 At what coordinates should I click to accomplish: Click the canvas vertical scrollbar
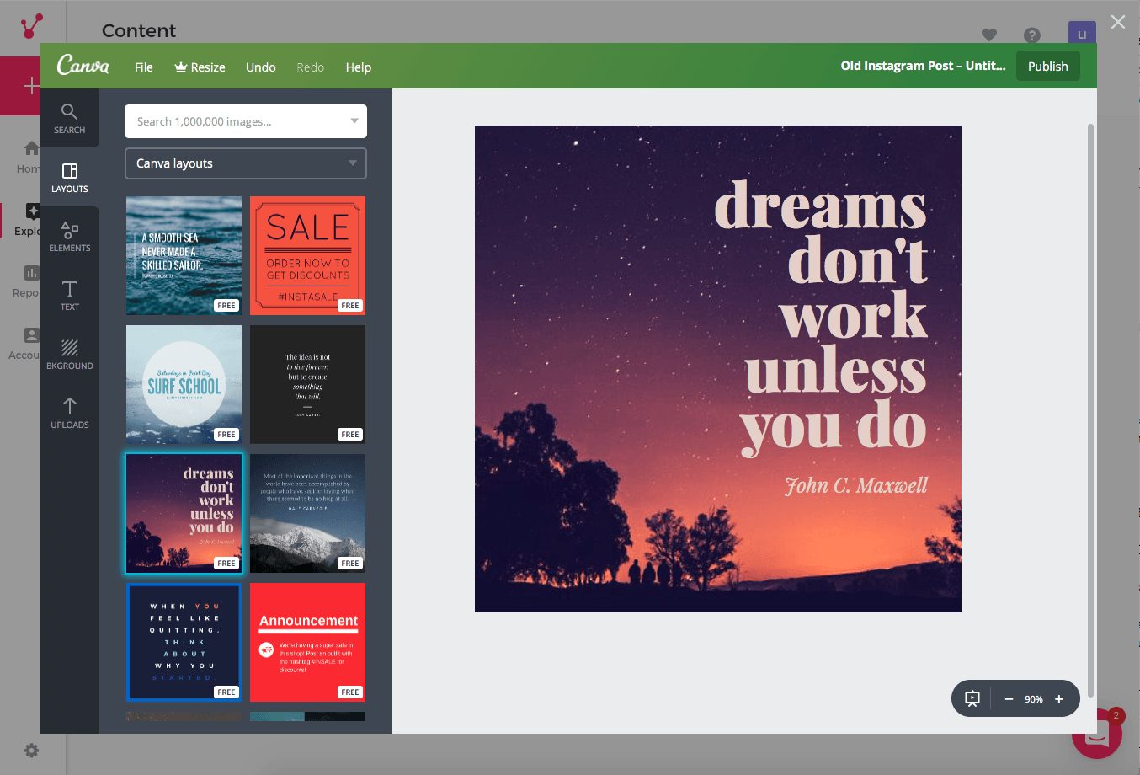point(1091,409)
